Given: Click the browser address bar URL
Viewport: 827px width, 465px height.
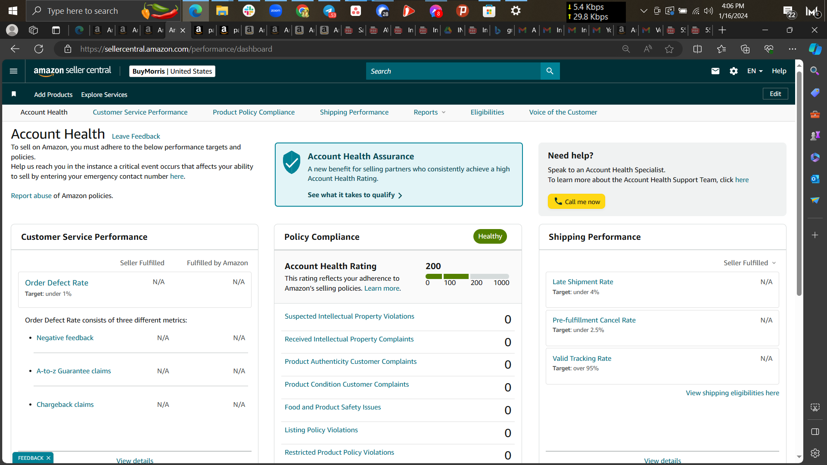Looking at the screenshot, I should point(176,49).
